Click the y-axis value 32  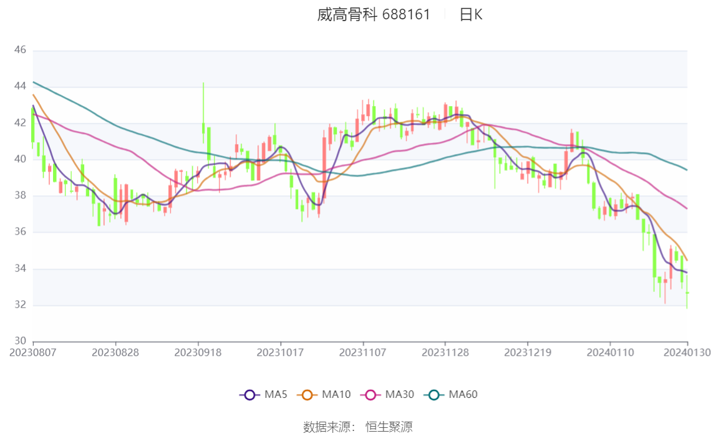[x=20, y=304]
